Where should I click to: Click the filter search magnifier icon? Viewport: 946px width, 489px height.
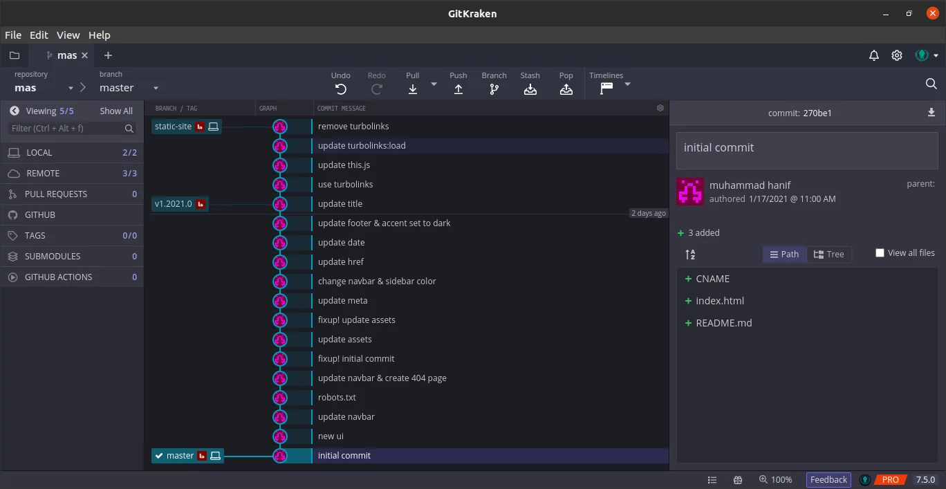pyautogui.click(x=129, y=129)
